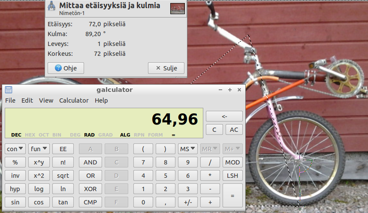Click the +/- sign change button
Screen dimensions: 368x213
(x=188, y=202)
